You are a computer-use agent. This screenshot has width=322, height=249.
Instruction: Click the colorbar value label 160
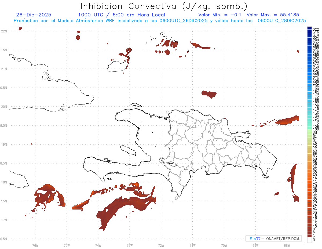click(x=316, y=102)
